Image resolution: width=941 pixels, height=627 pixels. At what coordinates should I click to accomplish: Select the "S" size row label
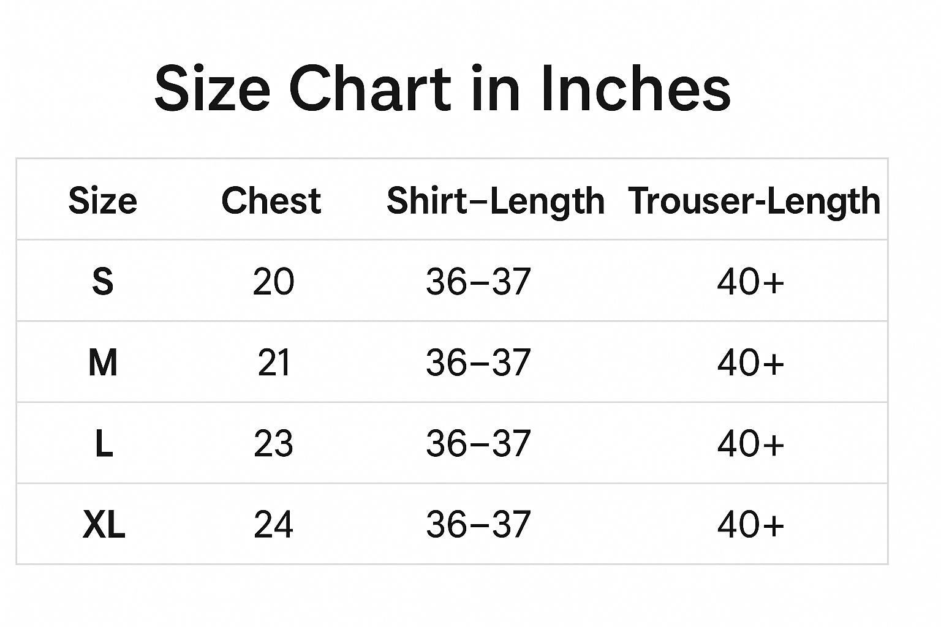pos(102,282)
